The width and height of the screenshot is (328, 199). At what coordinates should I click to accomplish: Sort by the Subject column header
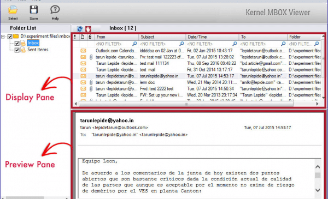coord(162,37)
